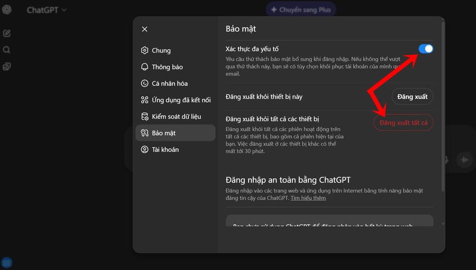The image size is (476, 270).
Task: Click the Chung gear icon
Action: [145, 50]
